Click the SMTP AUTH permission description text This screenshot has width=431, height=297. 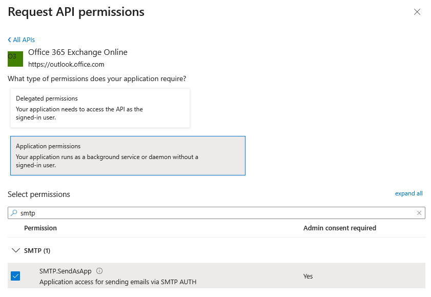117,282
